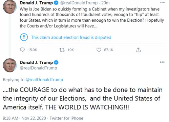The image size is (169, 122).
Task: Click Donald J. Trump name on reply tweet
Action: (x=36, y=62)
